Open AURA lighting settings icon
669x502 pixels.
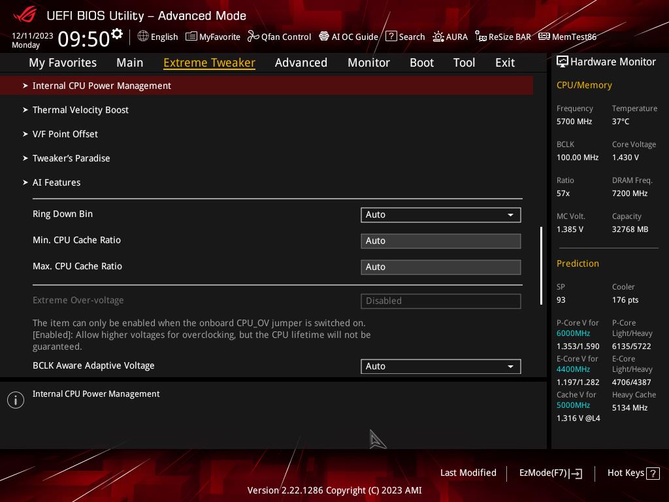pos(438,37)
